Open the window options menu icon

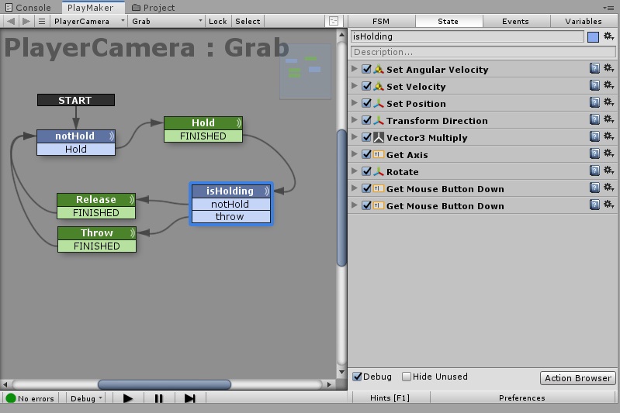pyautogui.click(x=608, y=8)
